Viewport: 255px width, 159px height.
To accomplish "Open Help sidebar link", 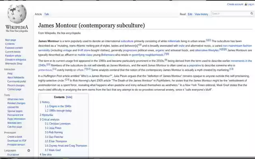I will click(x=10, y=73).
